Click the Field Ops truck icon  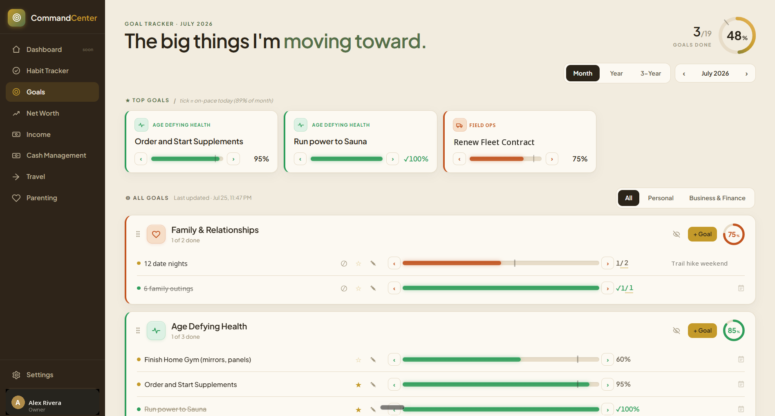coord(459,125)
